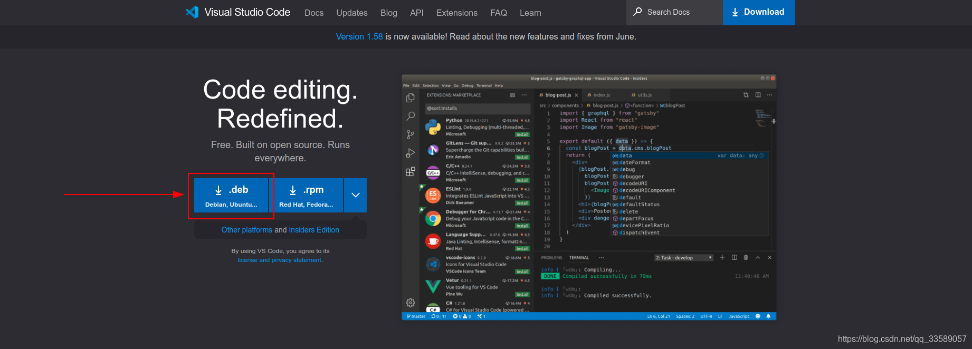Click the split terminal icon
The width and height of the screenshot is (972, 349).
(734, 257)
